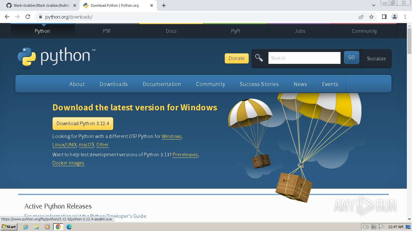Open File Explorer from taskbar
The width and height of the screenshot is (412, 231).
click(36, 227)
